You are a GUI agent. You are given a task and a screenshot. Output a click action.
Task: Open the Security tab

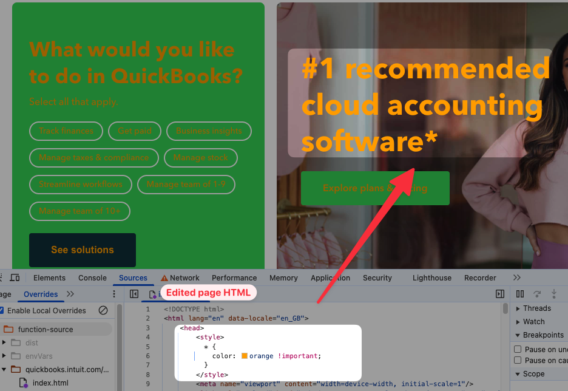click(x=377, y=278)
